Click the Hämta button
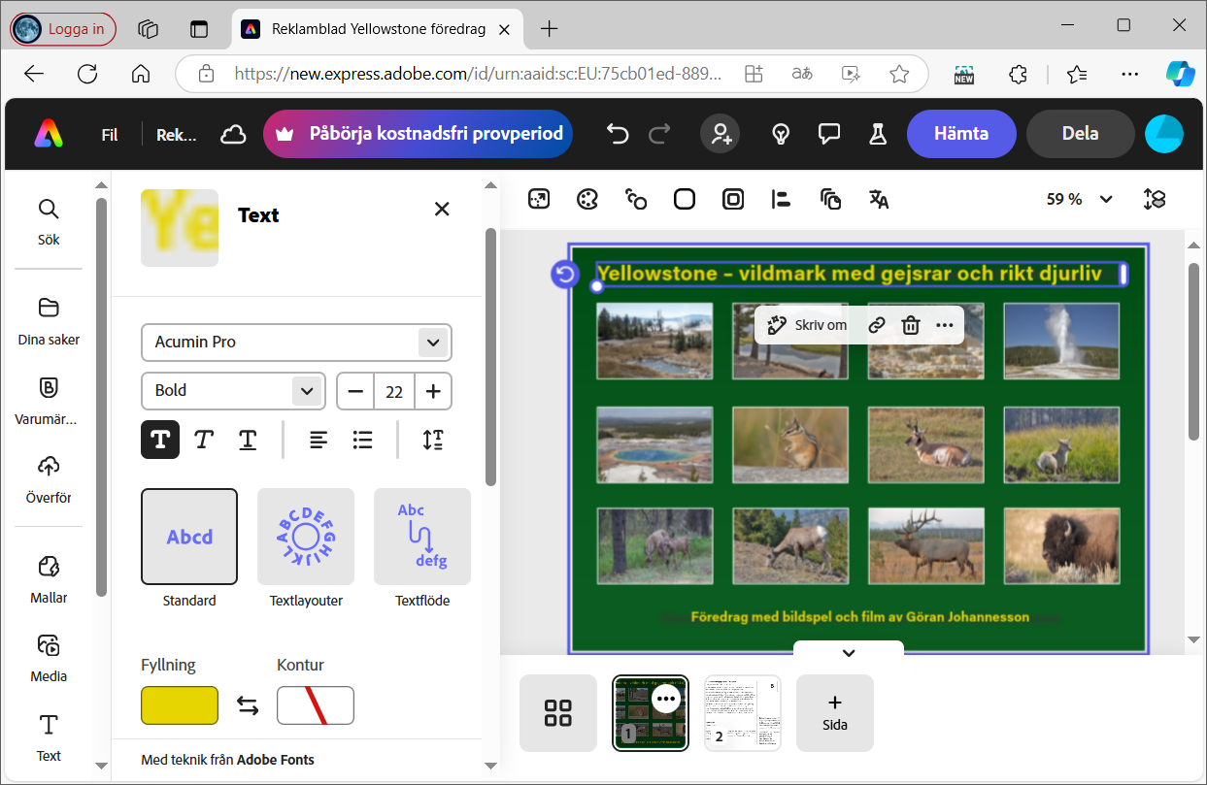1207x785 pixels. point(961,134)
